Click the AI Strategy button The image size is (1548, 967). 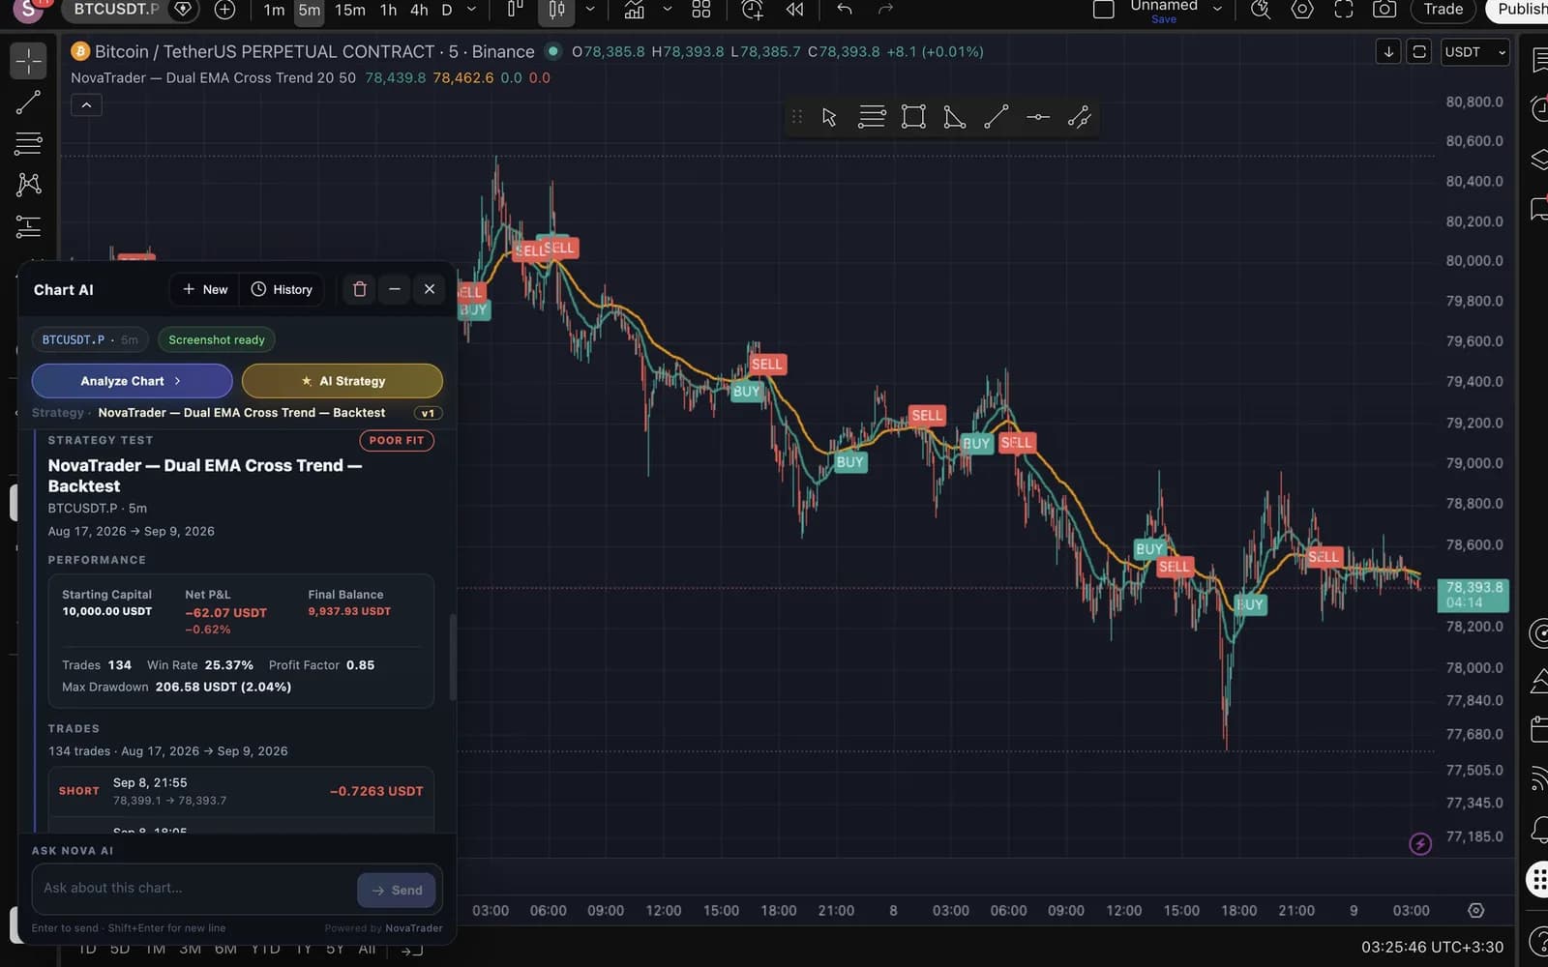tap(342, 381)
